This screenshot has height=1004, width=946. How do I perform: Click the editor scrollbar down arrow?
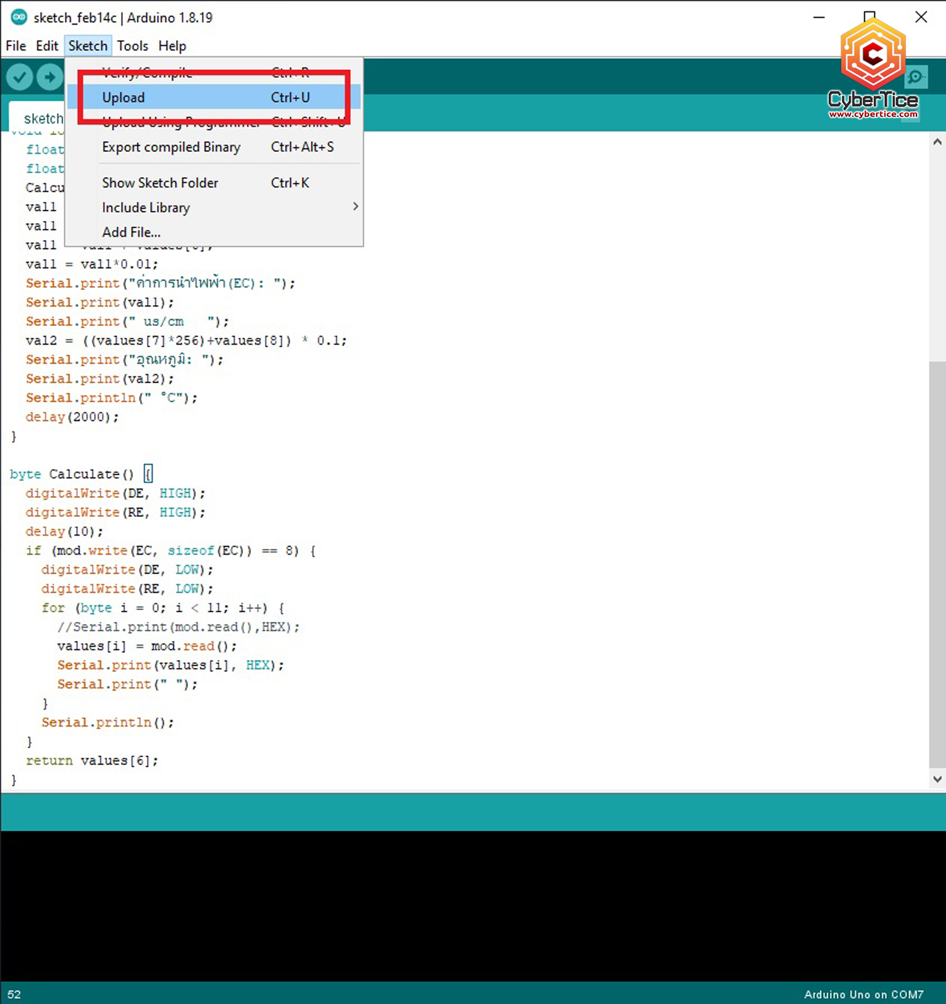(x=937, y=779)
